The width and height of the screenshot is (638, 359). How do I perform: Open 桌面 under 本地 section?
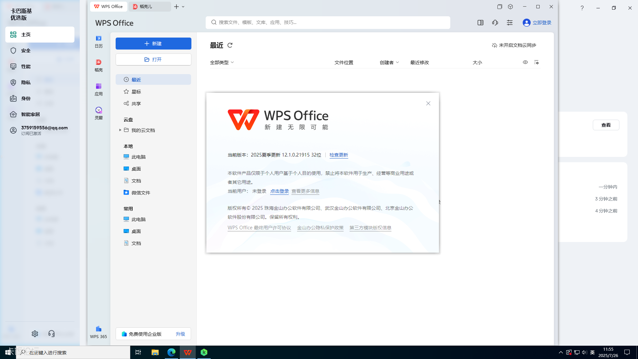point(153,169)
